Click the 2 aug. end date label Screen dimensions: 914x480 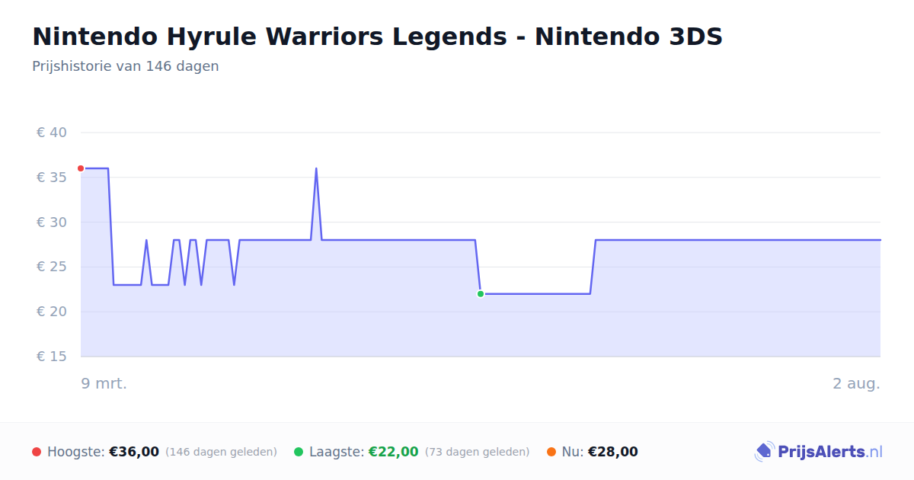coord(856,383)
